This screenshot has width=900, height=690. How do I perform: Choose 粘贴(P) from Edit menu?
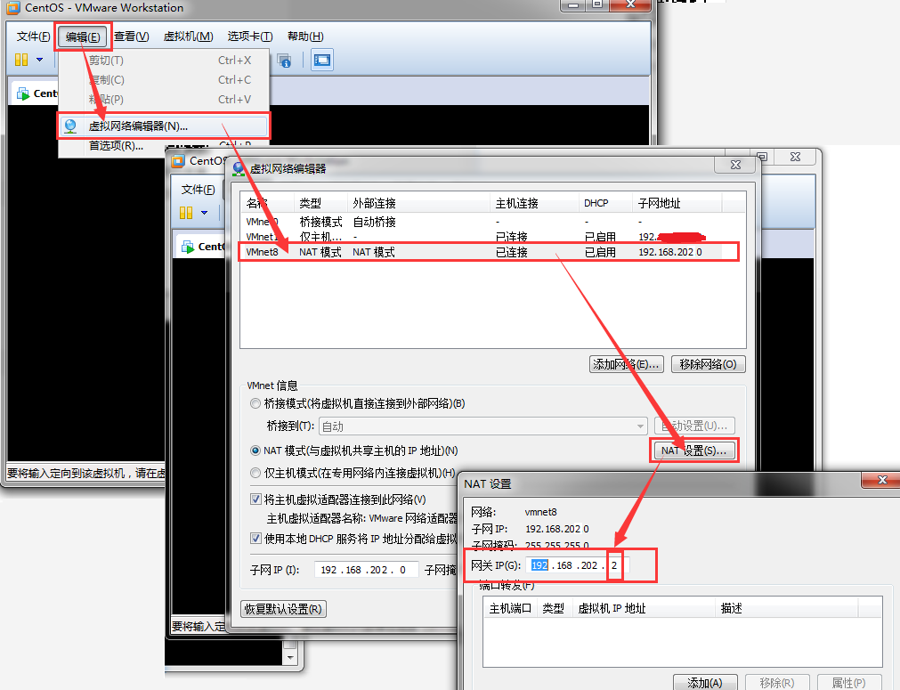coord(164,100)
